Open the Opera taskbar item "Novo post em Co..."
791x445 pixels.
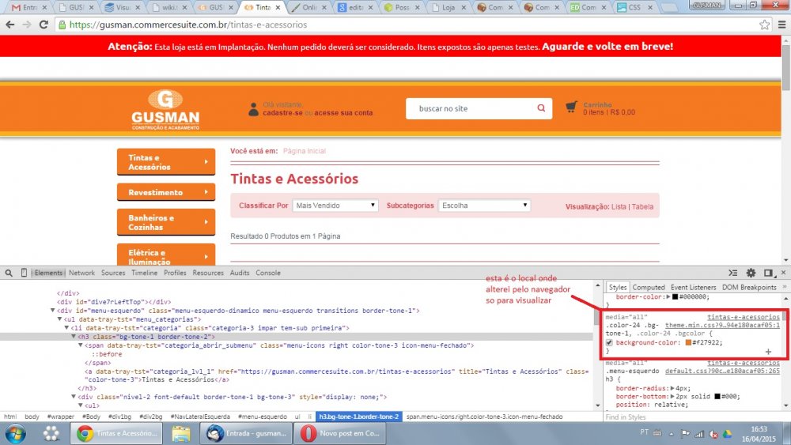click(x=340, y=433)
